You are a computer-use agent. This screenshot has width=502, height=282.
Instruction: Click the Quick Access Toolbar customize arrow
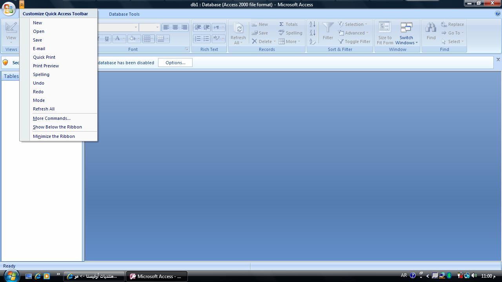22,4
